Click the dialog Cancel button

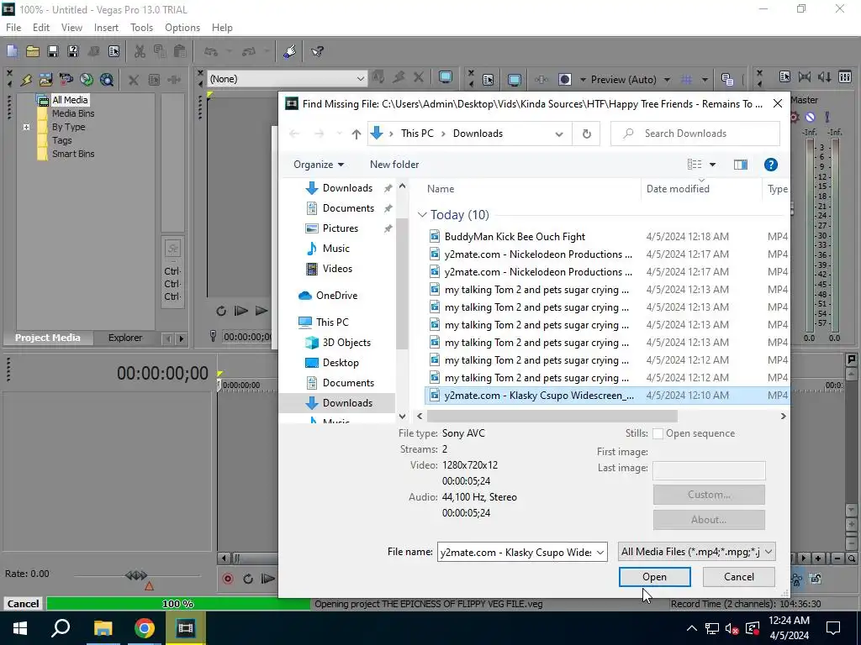[x=738, y=577]
